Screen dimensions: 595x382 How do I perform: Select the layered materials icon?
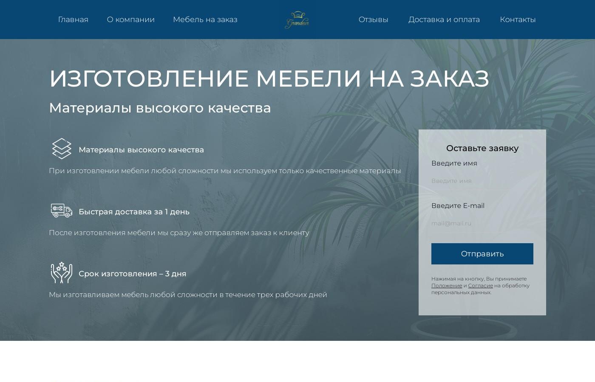62,149
